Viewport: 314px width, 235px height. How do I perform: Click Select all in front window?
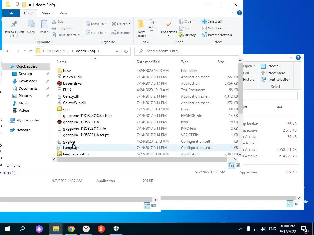coord(212,21)
